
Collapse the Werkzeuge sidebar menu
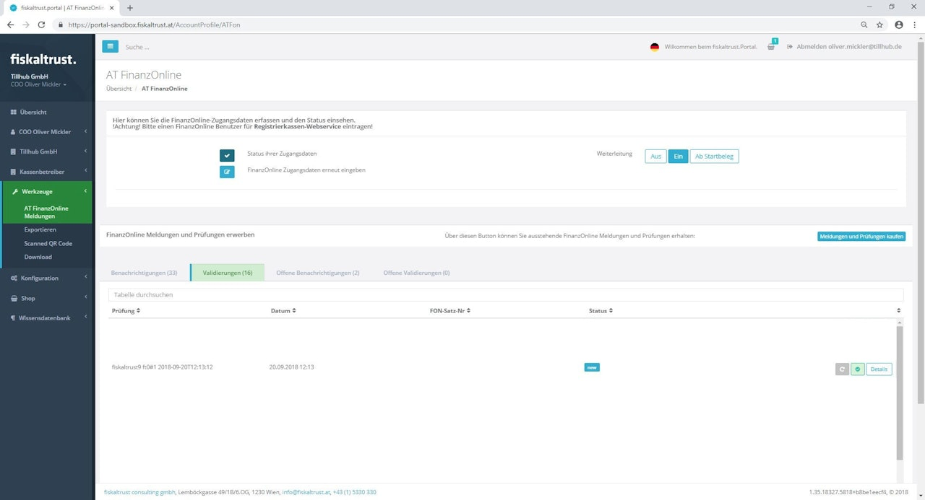coord(47,191)
